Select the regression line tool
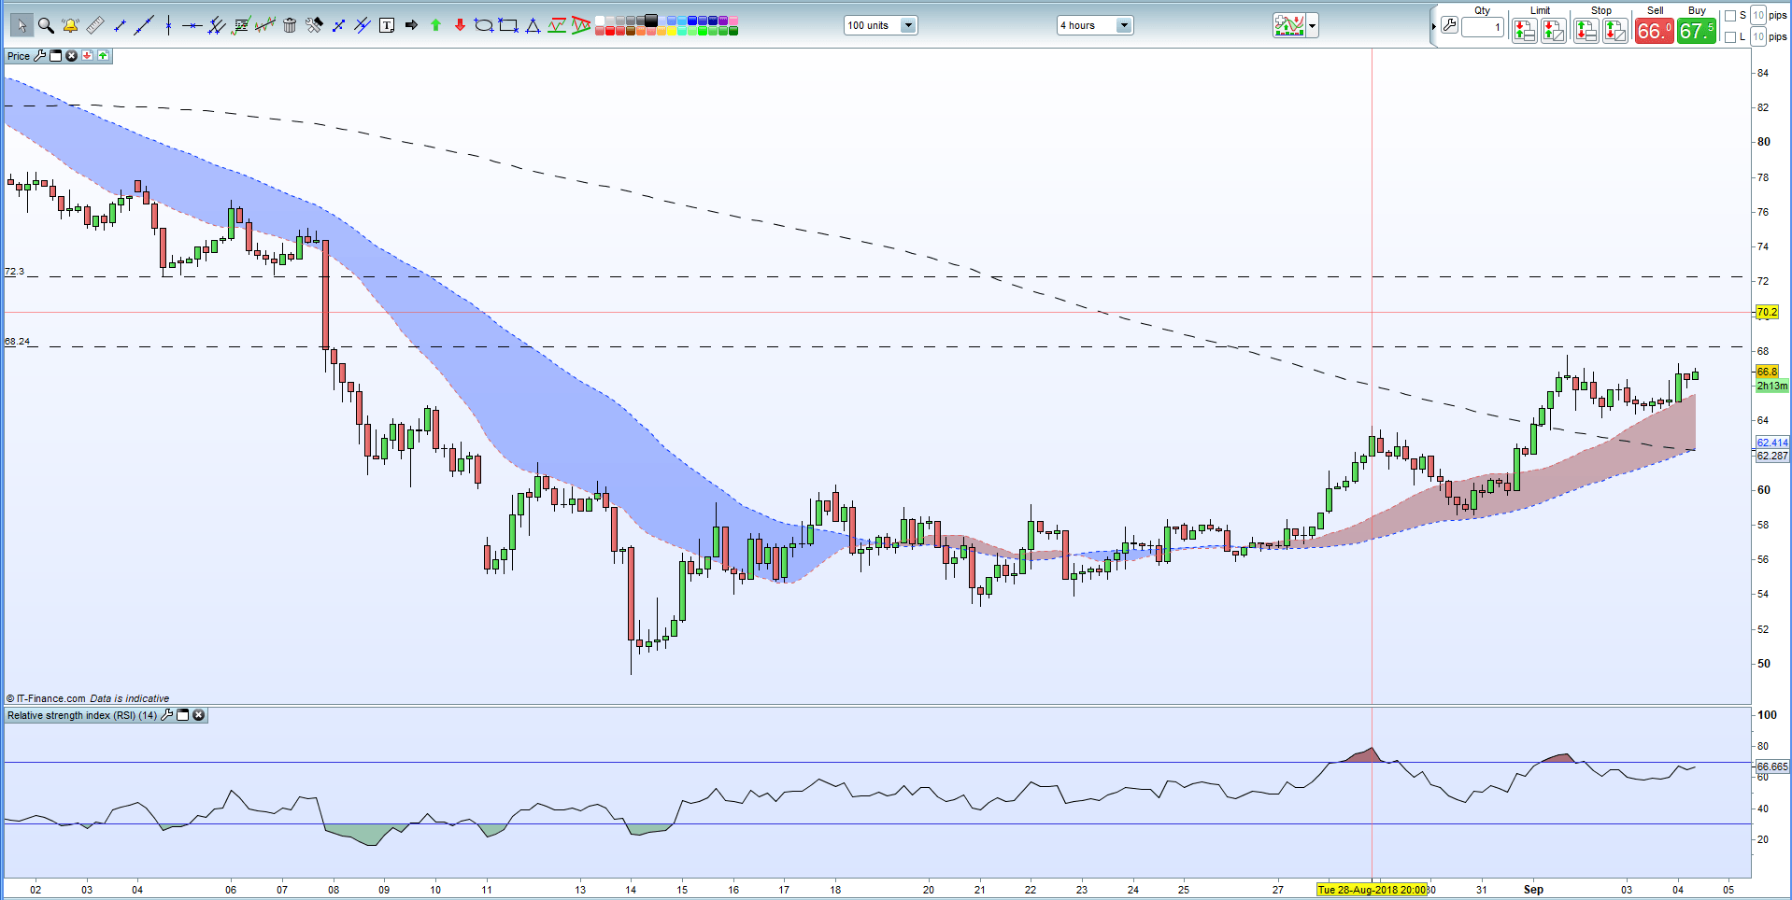This screenshot has width=1792, height=900. tap(265, 25)
